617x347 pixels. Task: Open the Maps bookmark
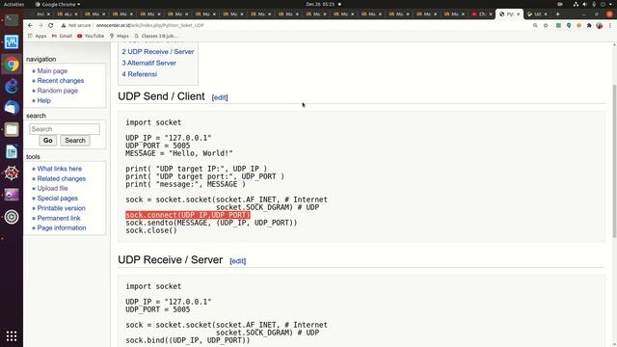click(120, 36)
